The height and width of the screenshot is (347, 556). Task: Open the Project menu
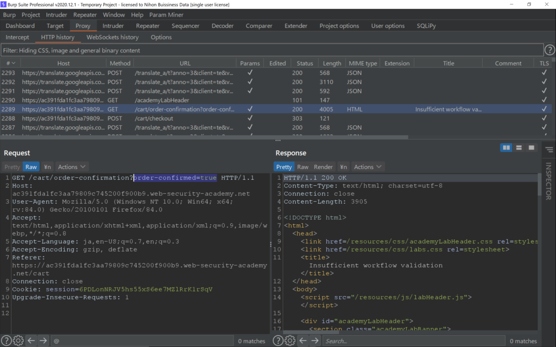pyautogui.click(x=31, y=15)
